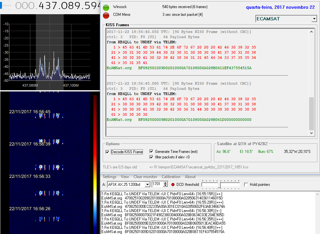Enable the Hold pointers checkbox

click(246, 185)
